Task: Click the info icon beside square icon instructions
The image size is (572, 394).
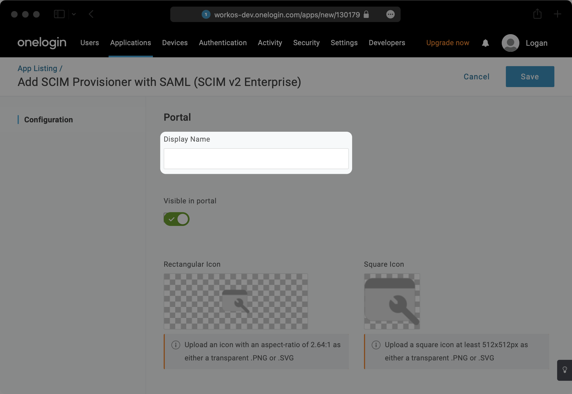Action: (x=376, y=344)
